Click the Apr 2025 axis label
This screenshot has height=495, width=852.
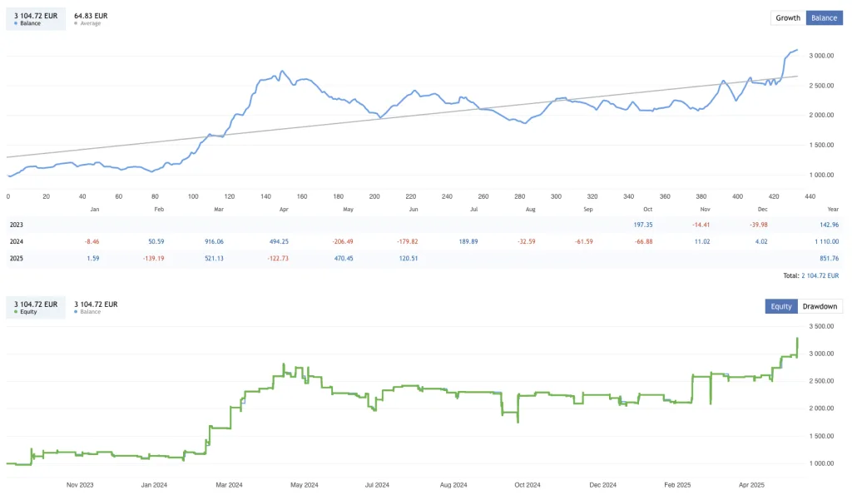pos(750,484)
